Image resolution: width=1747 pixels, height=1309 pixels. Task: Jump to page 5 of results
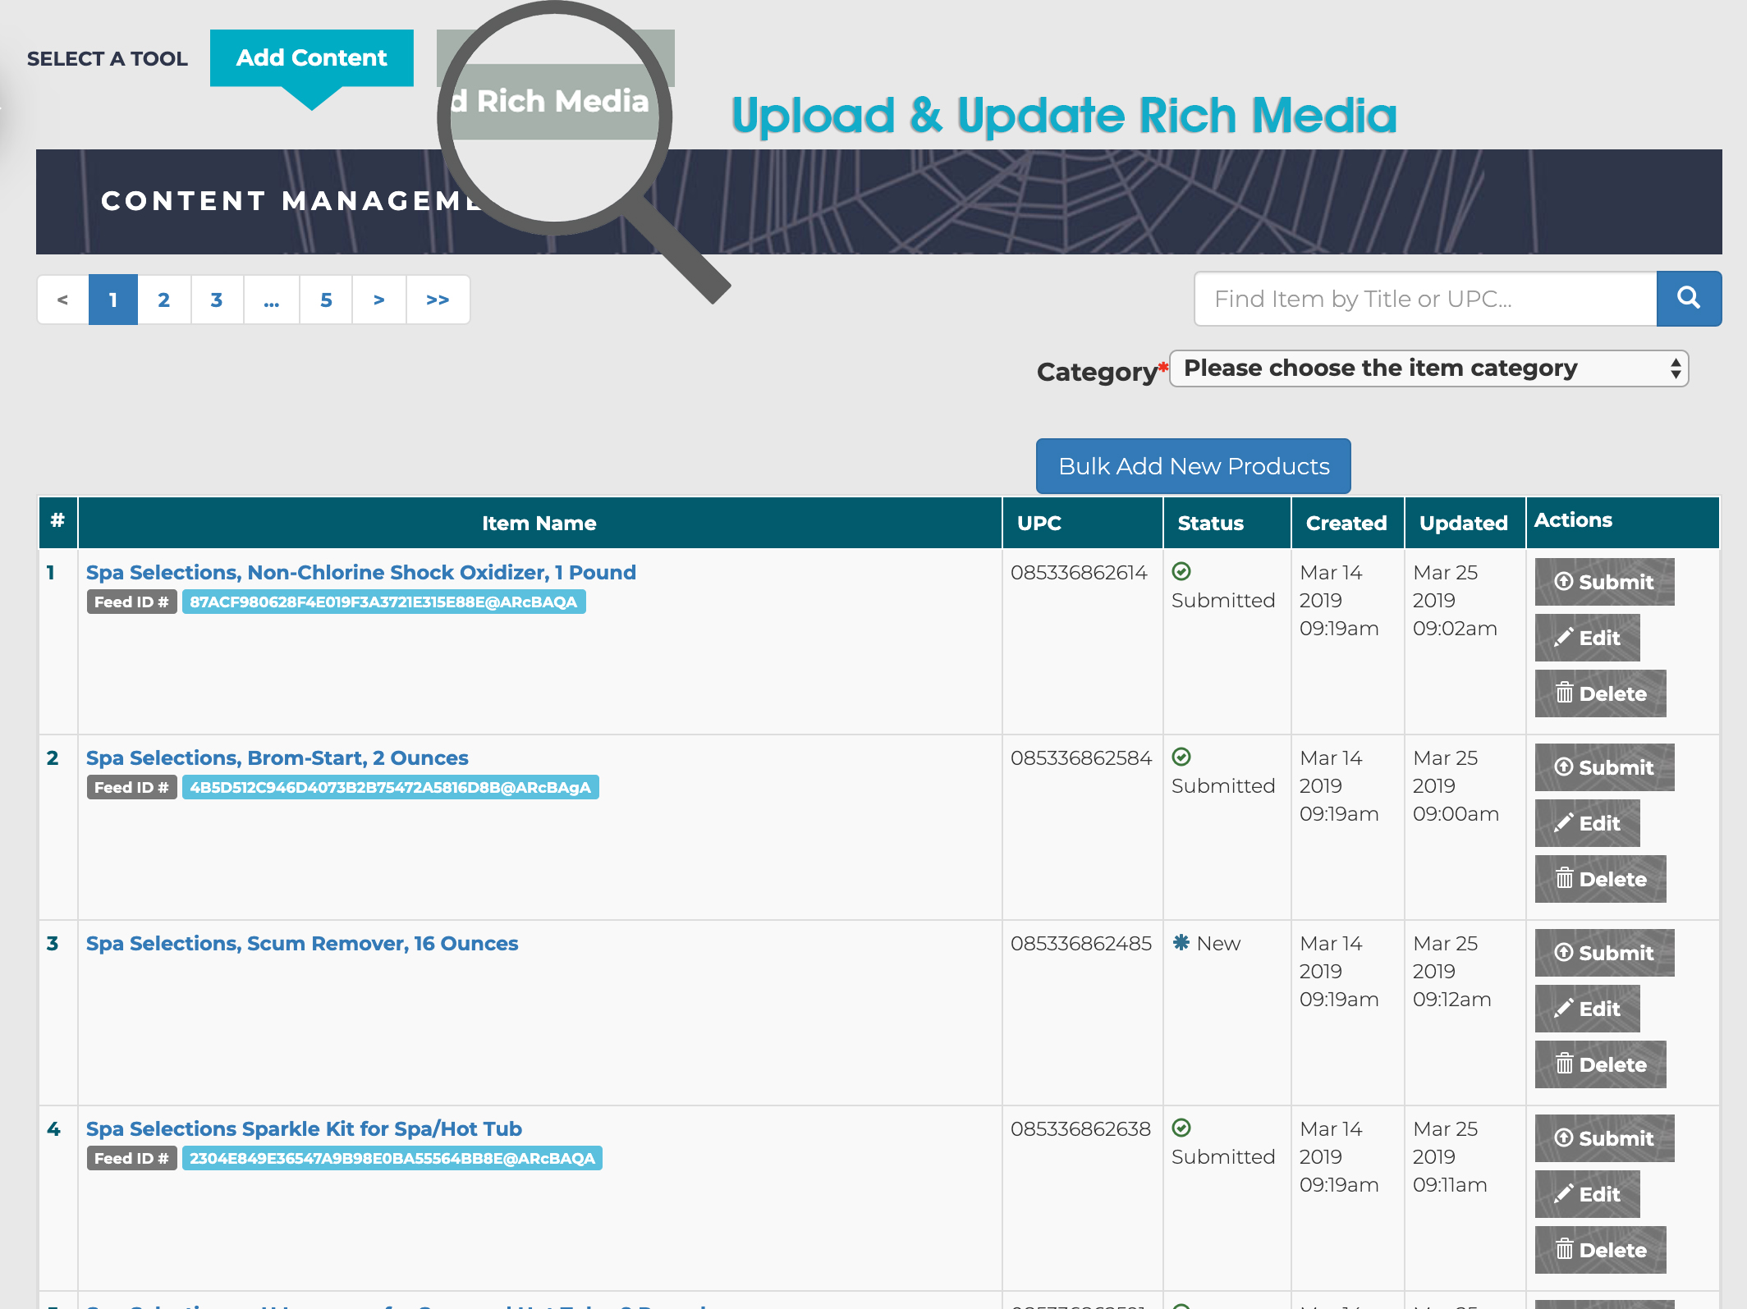[326, 300]
